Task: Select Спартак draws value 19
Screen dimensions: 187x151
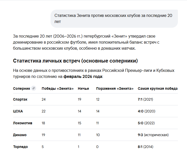Action: click(79, 99)
